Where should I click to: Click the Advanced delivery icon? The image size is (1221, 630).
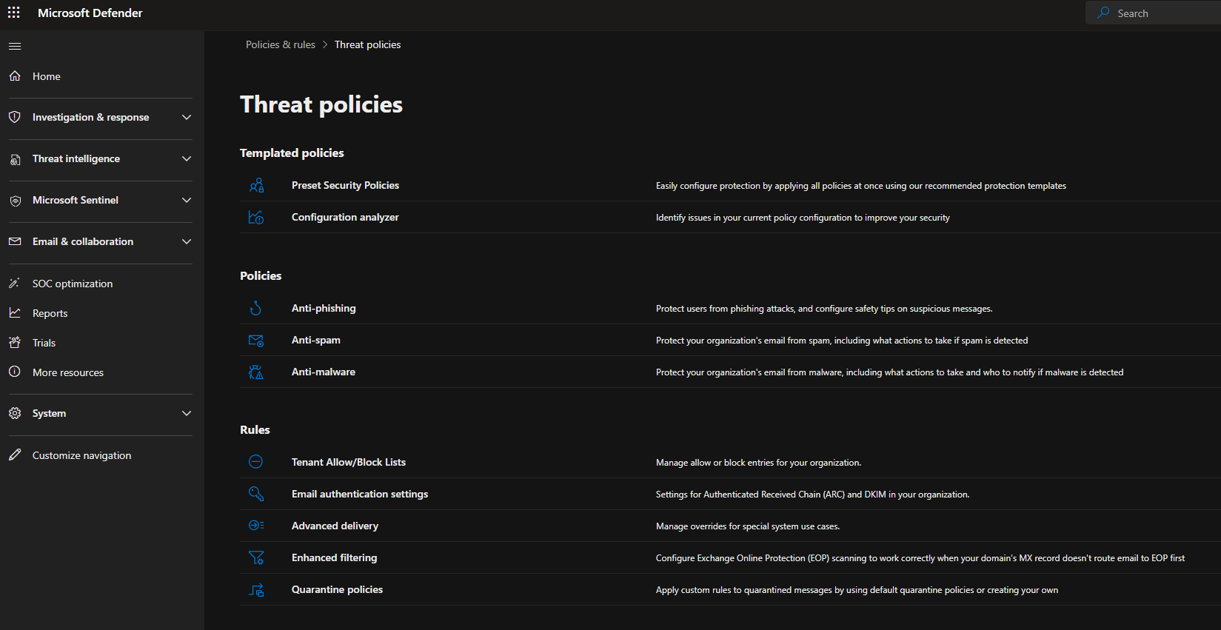click(256, 526)
